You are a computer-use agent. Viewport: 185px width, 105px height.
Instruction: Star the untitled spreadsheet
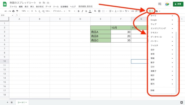tap(40, 2)
